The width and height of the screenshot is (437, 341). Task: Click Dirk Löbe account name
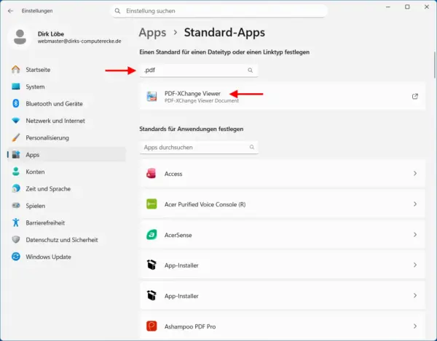pos(51,34)
